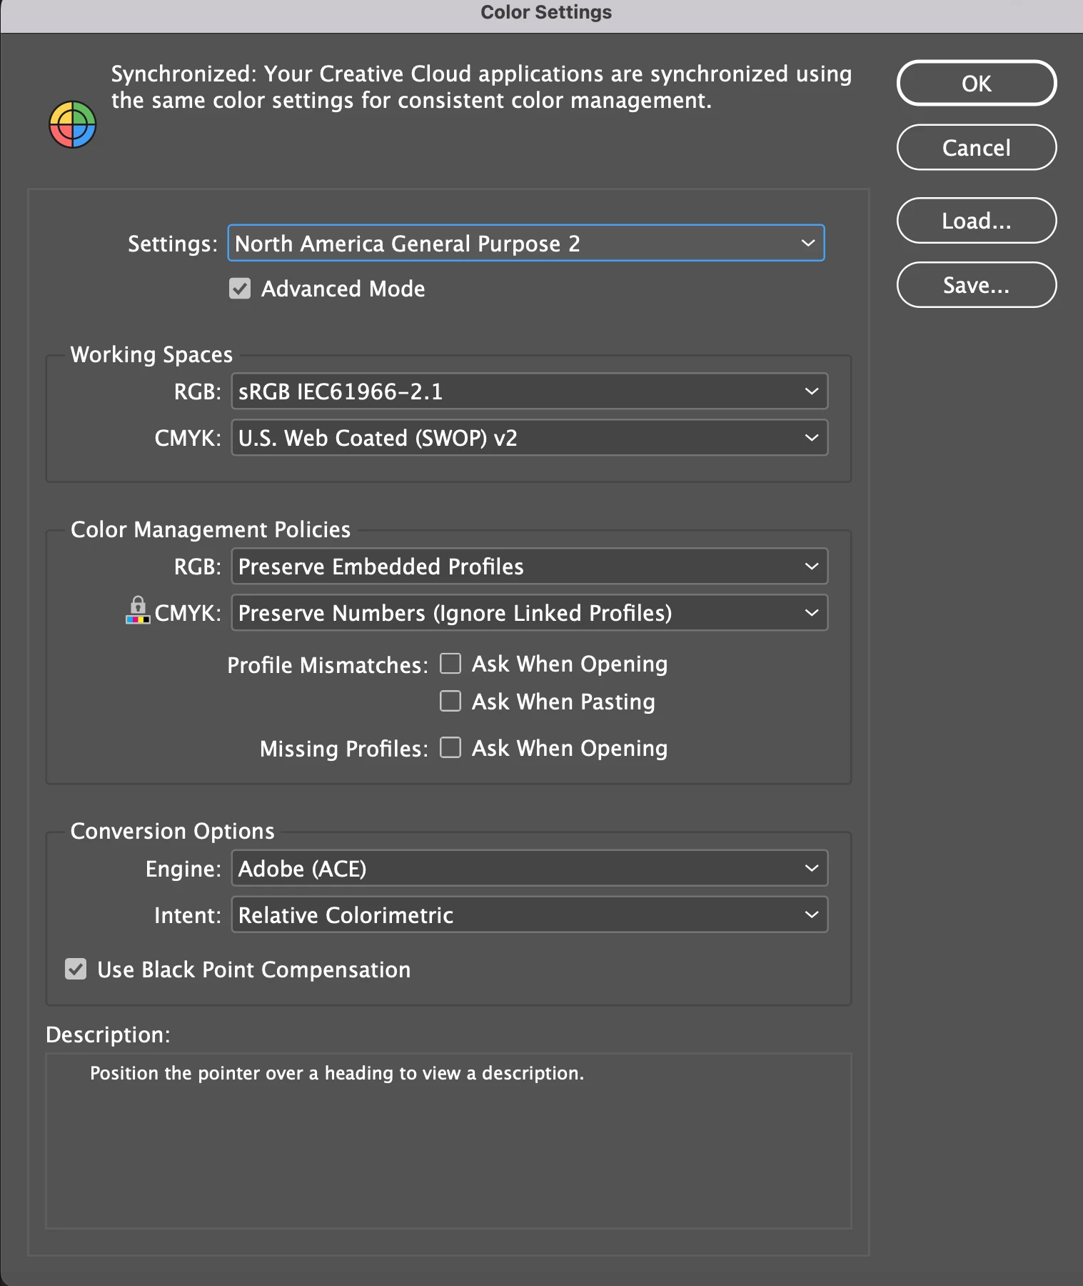This screenshot has width=1083, height=1286.
Task: Confirm with the OK button
Action: 977,83
